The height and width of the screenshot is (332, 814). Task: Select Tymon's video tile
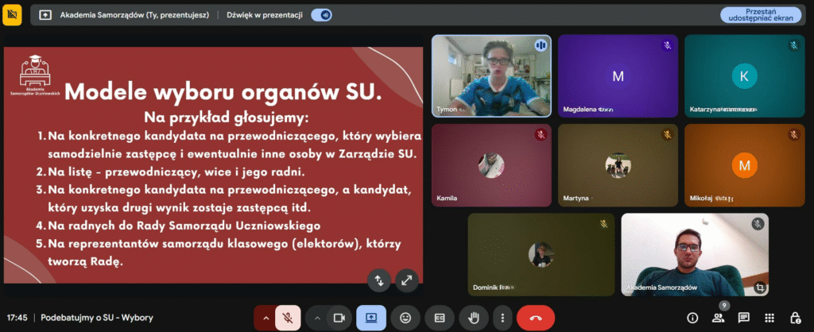point(491,75)
